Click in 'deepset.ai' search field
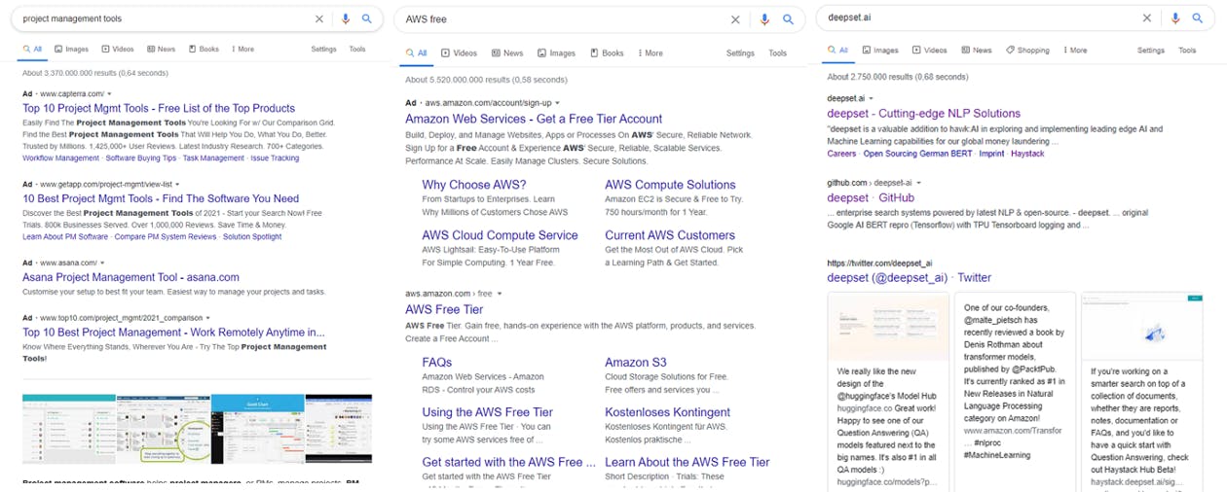 click(x=979, y=18)
